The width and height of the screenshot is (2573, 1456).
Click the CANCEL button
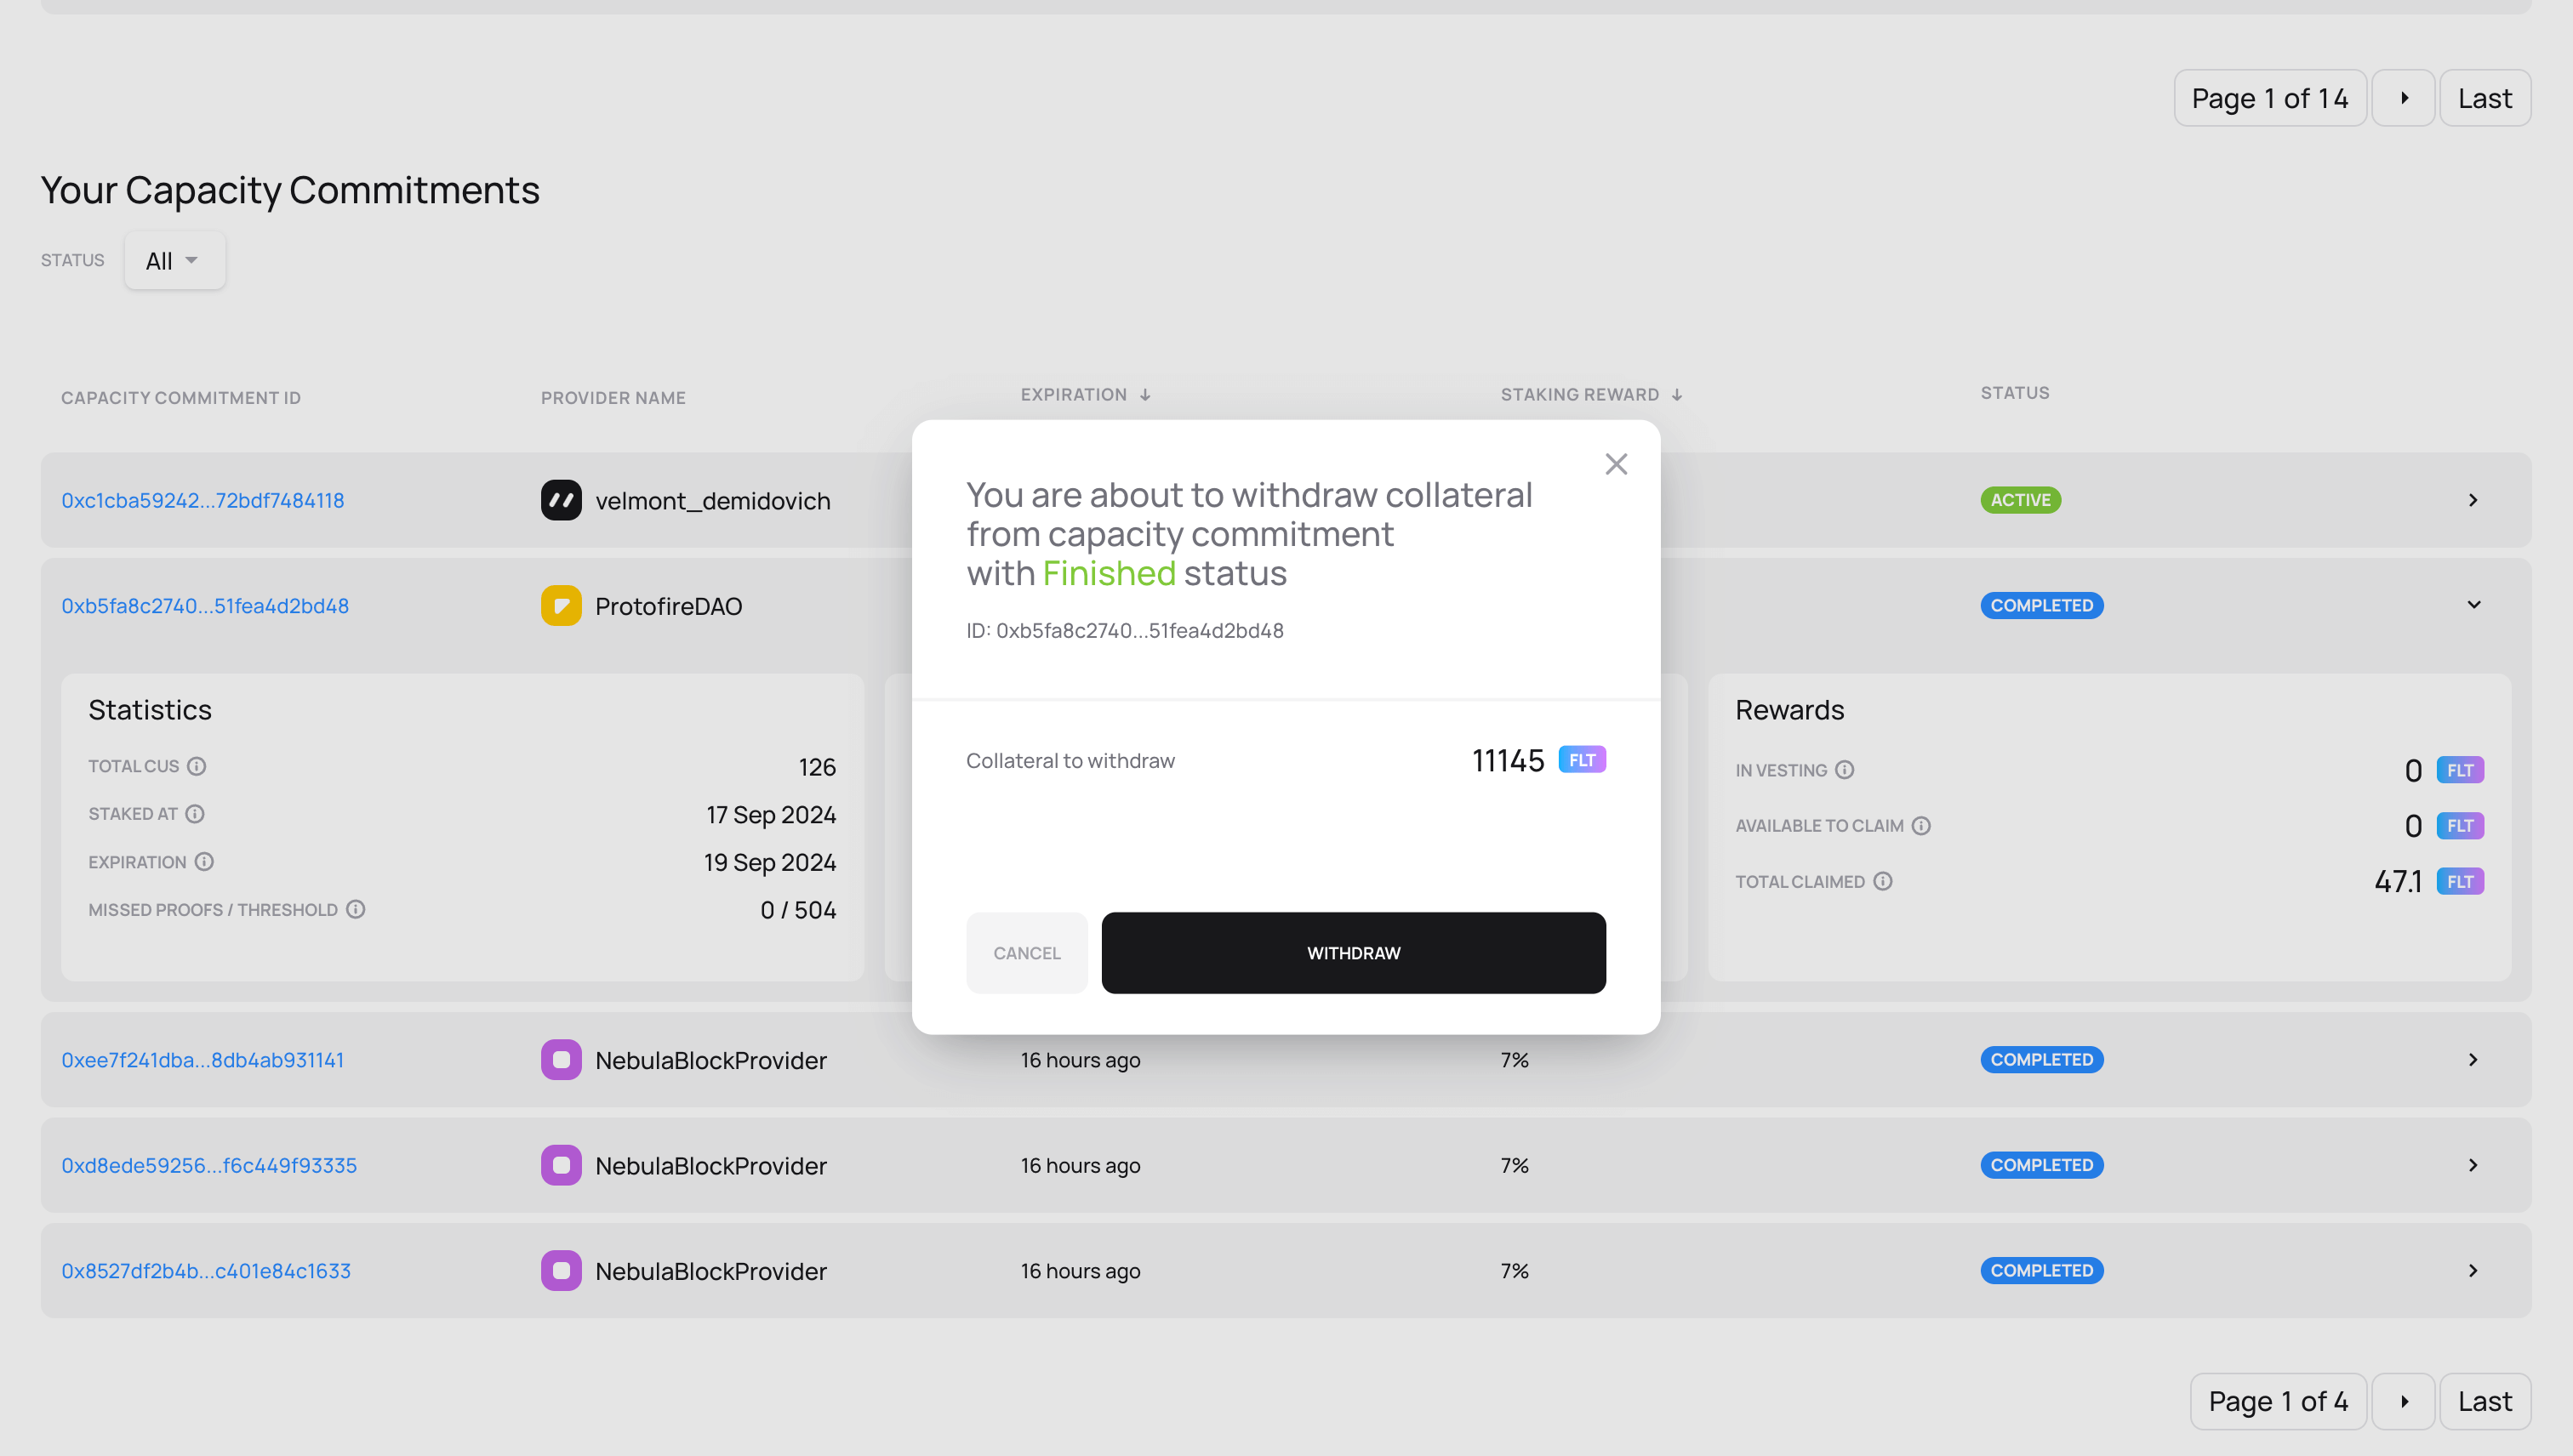[x=1026, y=953]
